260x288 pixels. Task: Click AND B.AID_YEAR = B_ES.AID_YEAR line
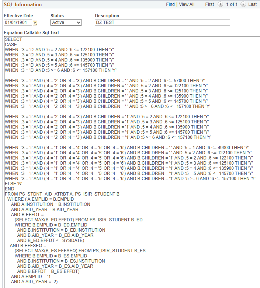click(55, 266)
